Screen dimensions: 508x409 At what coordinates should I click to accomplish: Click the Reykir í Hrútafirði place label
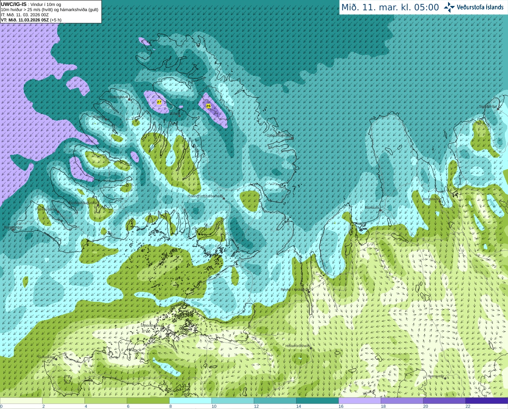point(294,289)
